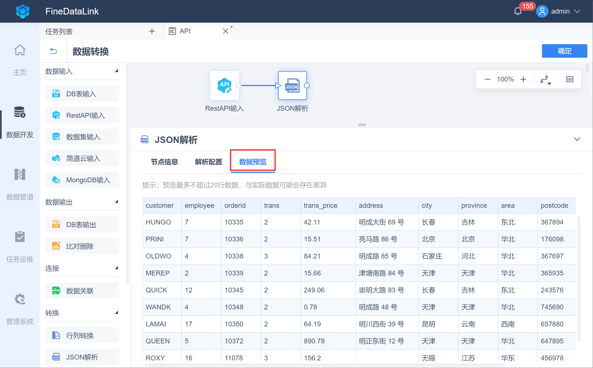The image size is (593, 368).
Task: Click the zoom-out minus button
Action: tap(488, 79)
